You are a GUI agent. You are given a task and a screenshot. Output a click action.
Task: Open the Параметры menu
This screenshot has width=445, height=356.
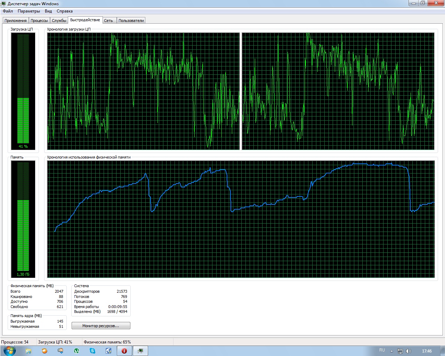[29, 11]
